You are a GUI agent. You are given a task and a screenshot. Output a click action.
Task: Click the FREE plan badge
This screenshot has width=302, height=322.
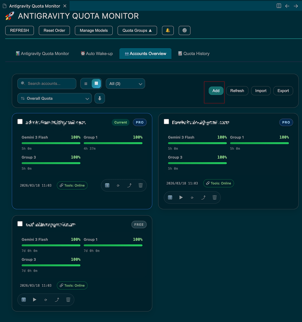click(139, 225)
